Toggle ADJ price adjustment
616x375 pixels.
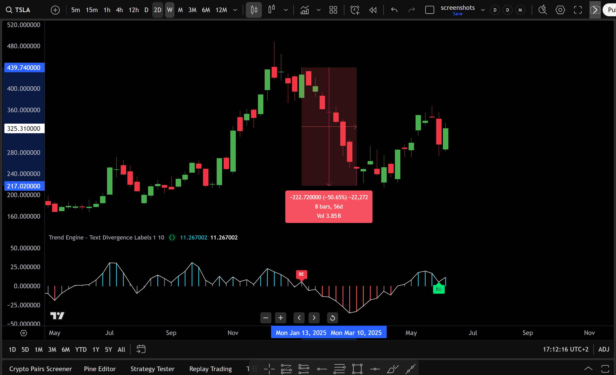coord(604,349)
